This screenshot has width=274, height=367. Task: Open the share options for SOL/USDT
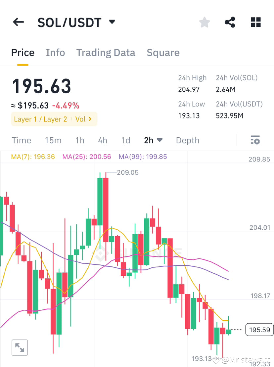click(230, 22)
